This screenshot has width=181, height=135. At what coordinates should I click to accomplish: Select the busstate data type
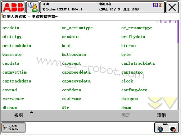(12, 55)
